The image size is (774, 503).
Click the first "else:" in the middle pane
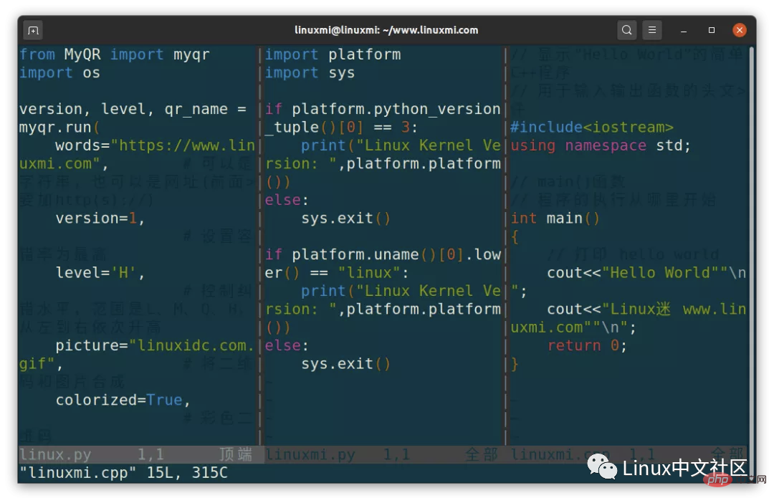coord(287,200)
